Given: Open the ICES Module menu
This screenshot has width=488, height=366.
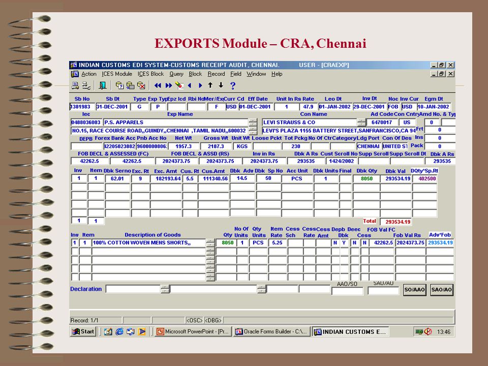Looking at the screenshot, I should [117, 74].
